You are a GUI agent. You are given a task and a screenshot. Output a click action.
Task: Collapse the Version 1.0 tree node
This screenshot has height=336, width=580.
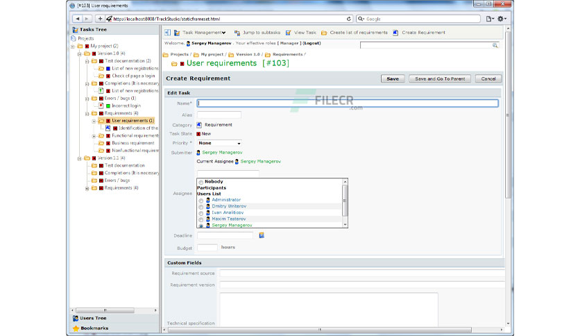(80, 54)
